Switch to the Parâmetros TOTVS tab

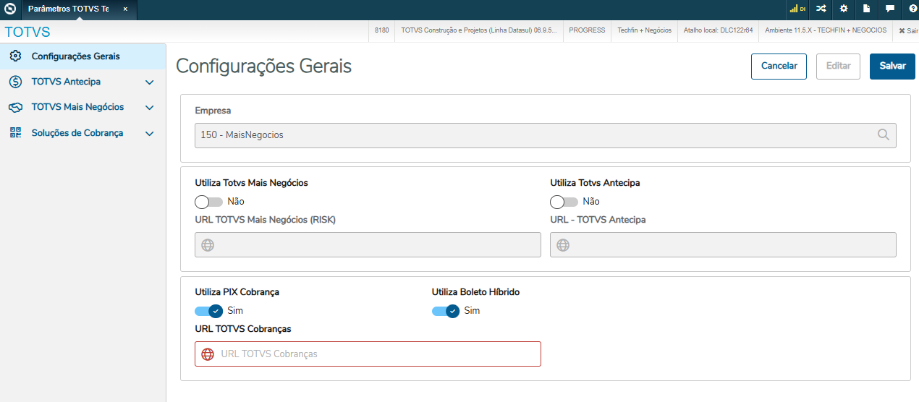69,9
